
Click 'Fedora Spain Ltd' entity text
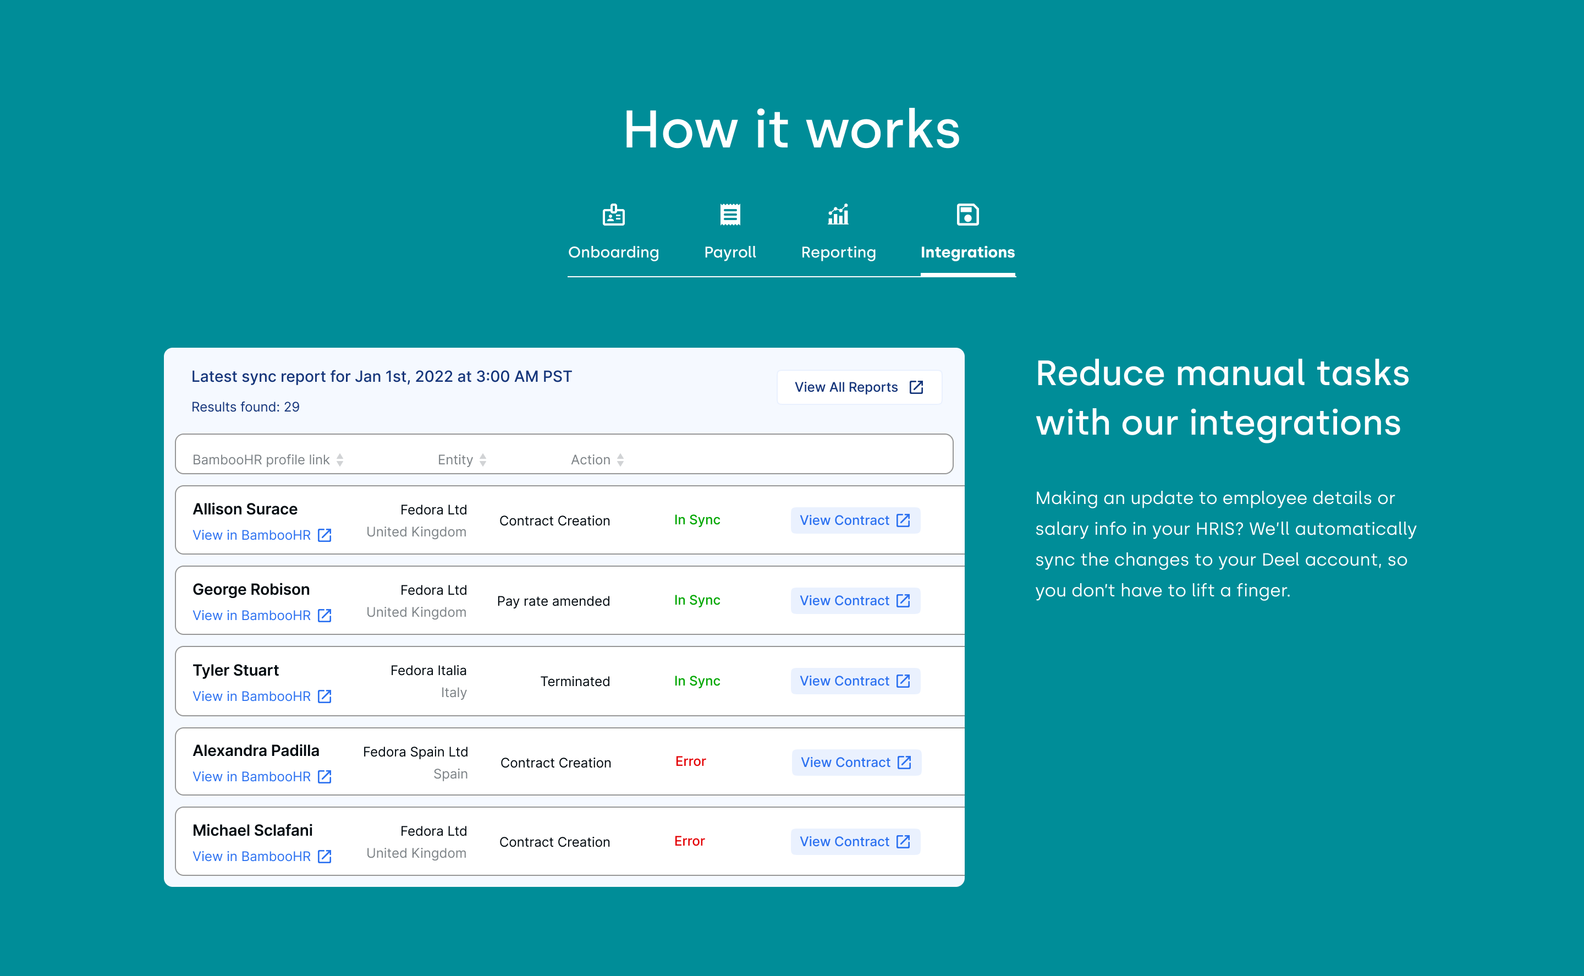point(415,752)
